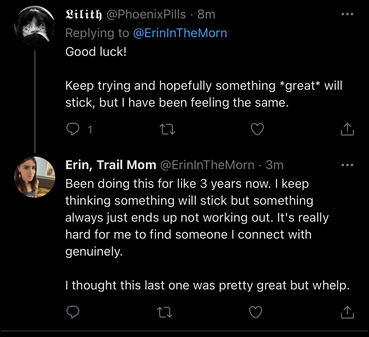Open the @ErinInTheMorn mention link
Screen dimensions: 369x337
point(180,33)
